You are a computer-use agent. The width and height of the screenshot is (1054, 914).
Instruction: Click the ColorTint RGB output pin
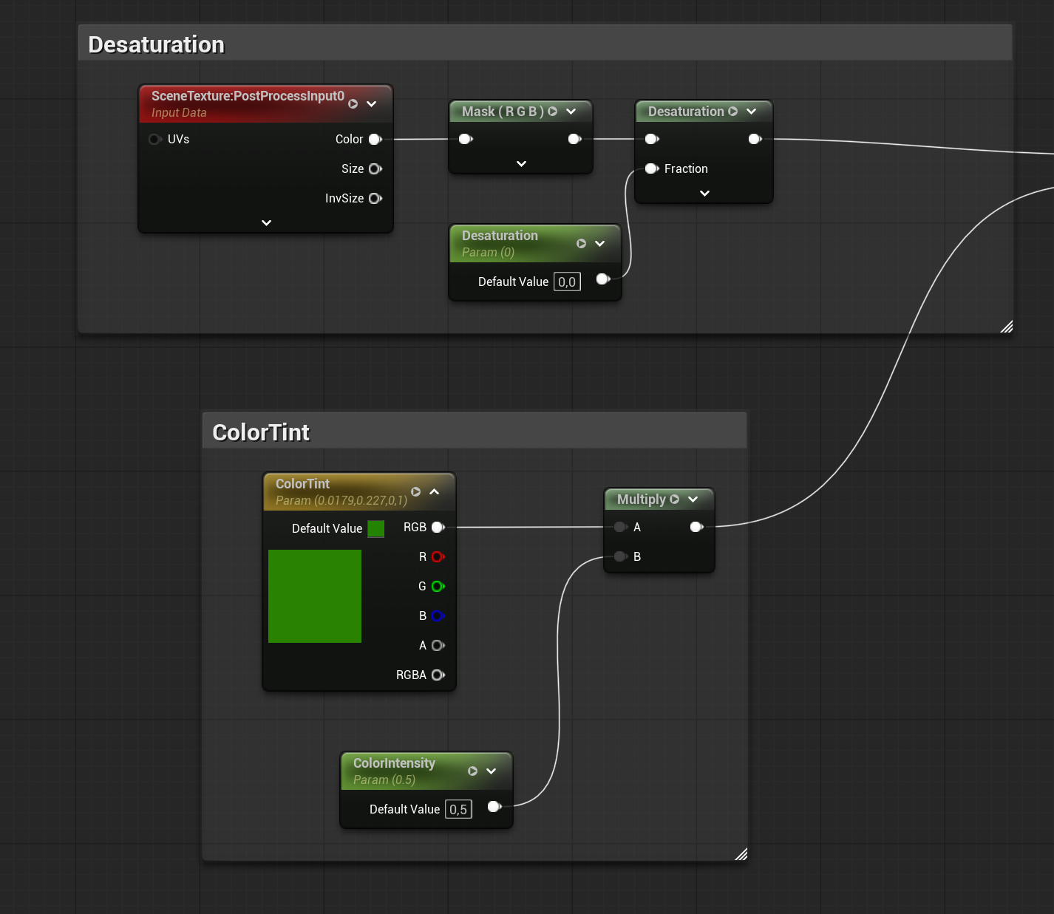(438, 527)
